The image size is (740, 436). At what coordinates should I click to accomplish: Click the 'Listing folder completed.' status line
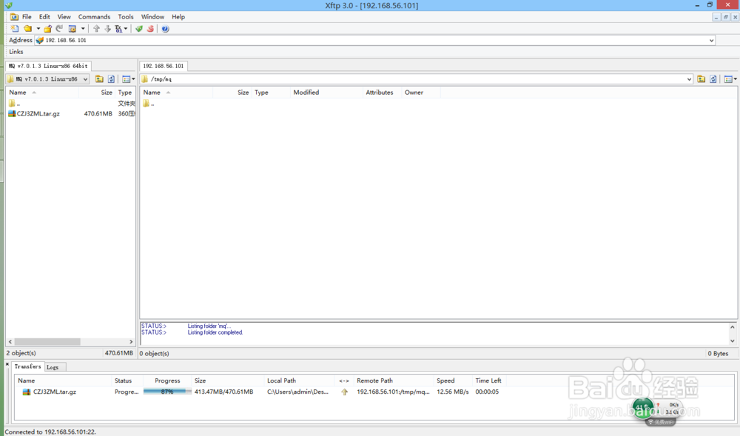(x=215, y=332)
